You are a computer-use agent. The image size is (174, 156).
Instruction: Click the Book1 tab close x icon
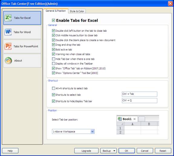(x=134, y=119)
